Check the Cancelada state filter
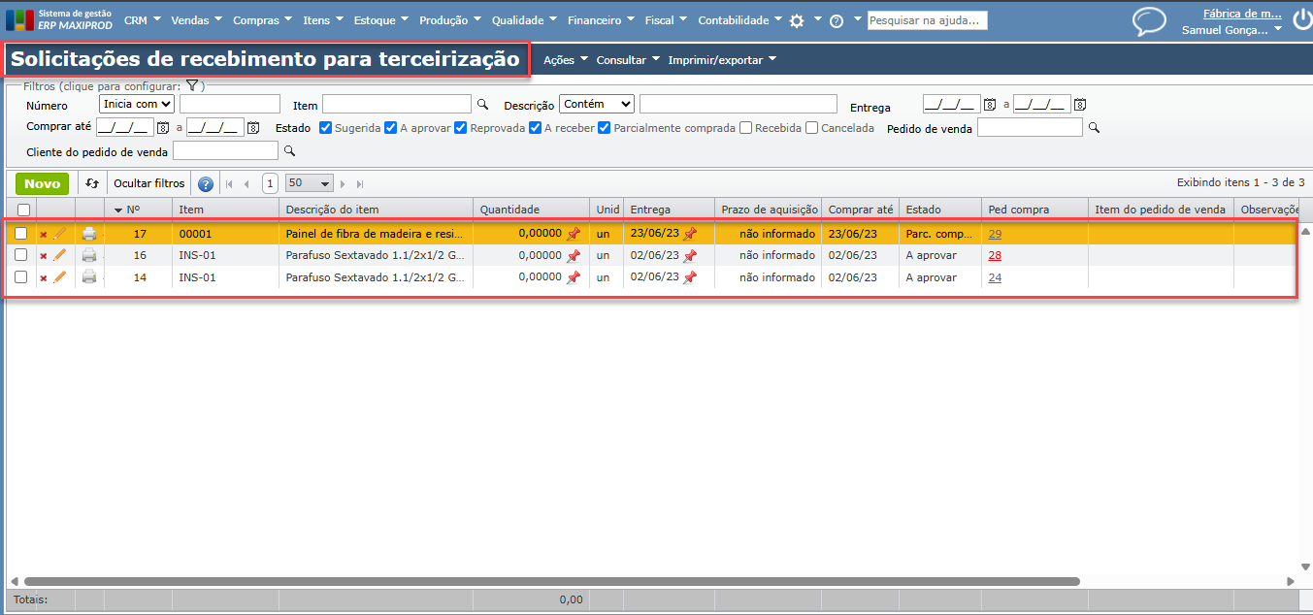 (811, 127)
